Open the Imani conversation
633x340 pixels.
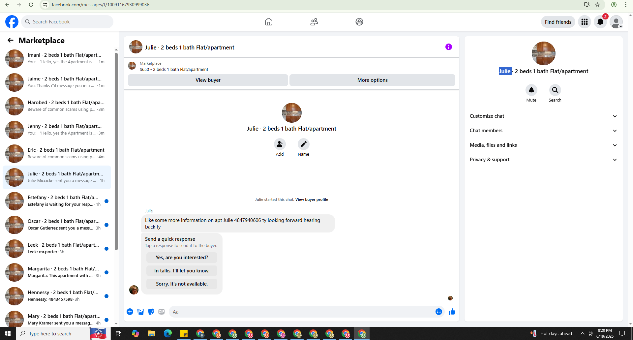[57, 59]
